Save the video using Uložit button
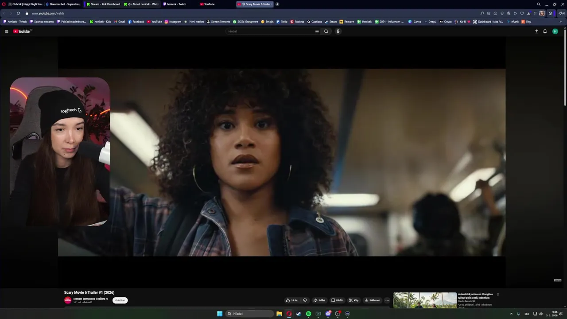This screenshot has width=567, height=319. pyautogui.click(x=337, y=300)
